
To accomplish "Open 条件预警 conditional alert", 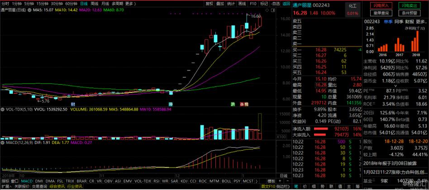I will tap(409, 13).
